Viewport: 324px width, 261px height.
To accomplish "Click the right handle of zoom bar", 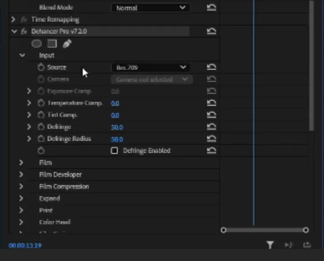I will click(x=306, y=230).
